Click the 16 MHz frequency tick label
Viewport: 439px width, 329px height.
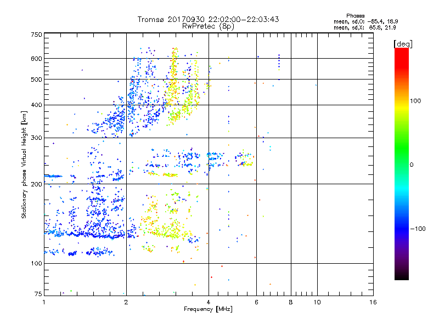point(373,302)
